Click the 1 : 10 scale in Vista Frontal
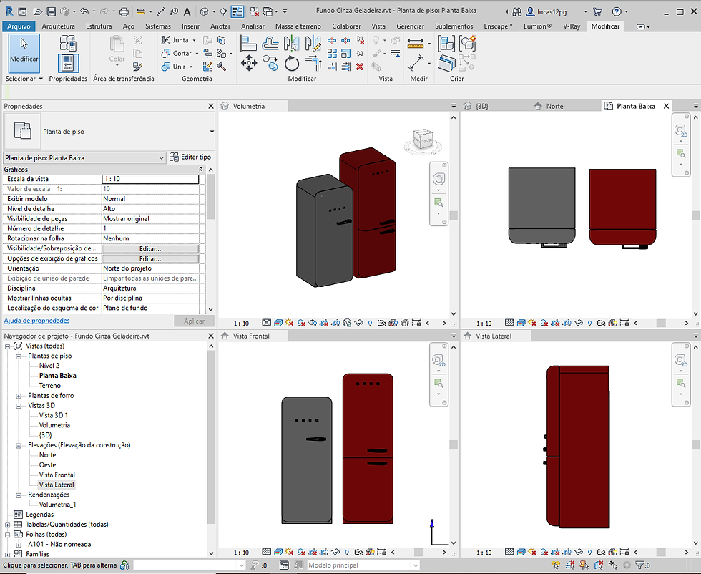This screenshot has height=574, width=701. coord(241,553)
